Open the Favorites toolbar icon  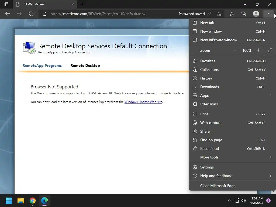(x=232, y=14)
